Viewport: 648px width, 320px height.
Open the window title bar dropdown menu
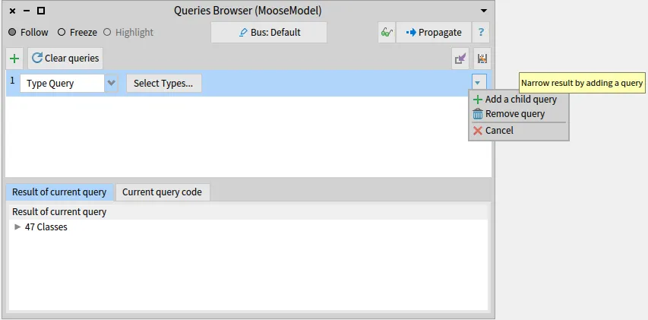(483, 11)
